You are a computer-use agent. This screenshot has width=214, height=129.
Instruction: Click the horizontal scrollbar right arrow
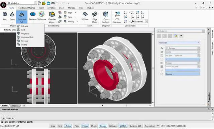150,106
